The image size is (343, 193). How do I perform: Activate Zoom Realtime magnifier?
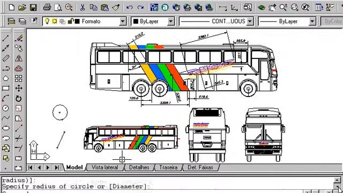pos(283,8)
